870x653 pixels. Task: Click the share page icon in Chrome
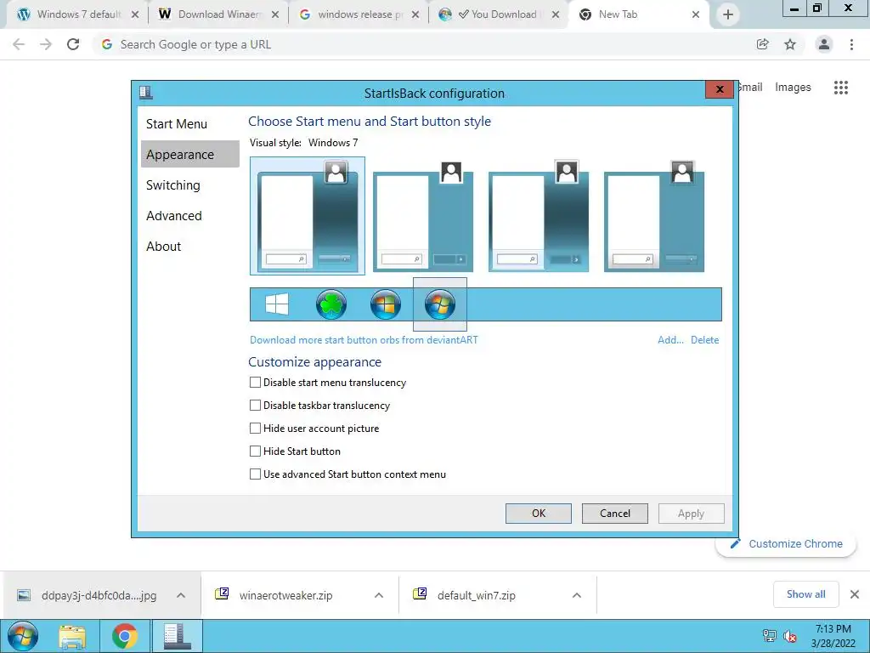click(x=763, y=44)
